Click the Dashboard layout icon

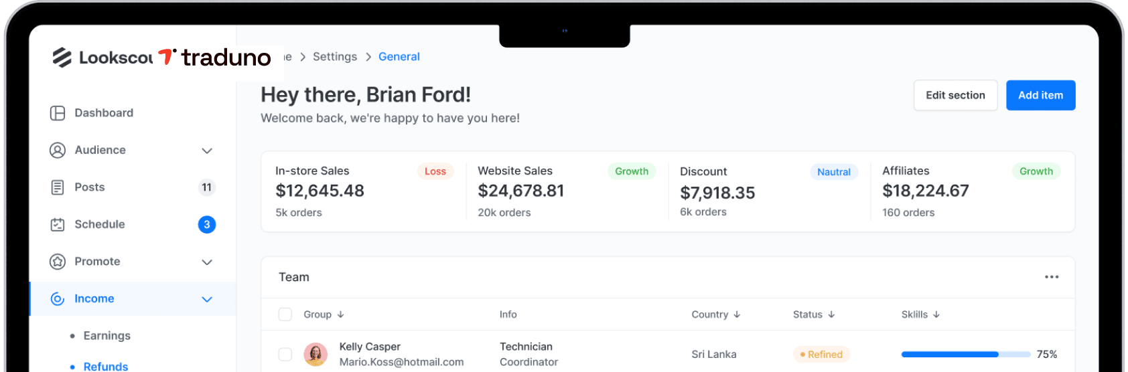pyautogui.click(x=58, y=113)
